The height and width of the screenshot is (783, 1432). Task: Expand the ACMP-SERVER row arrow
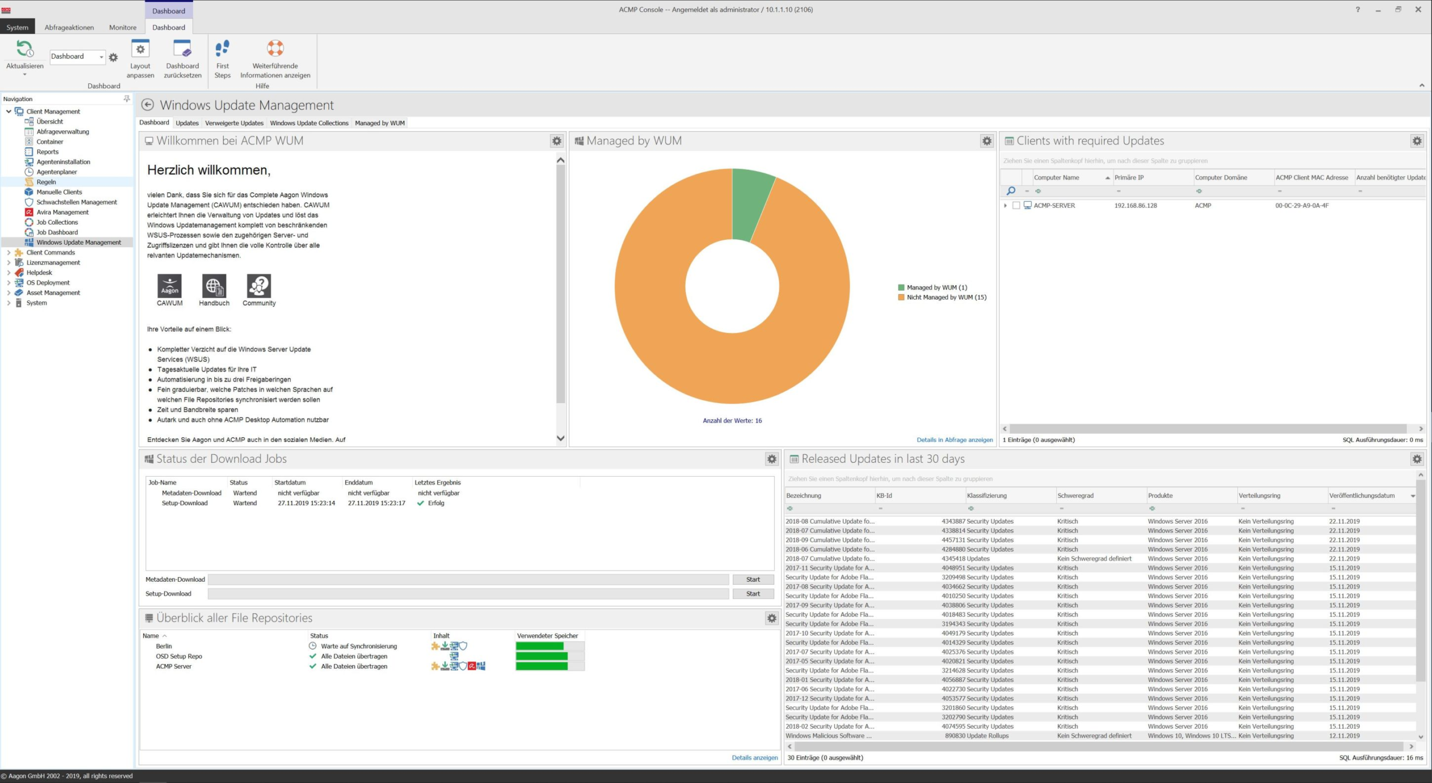[1005, 206]
